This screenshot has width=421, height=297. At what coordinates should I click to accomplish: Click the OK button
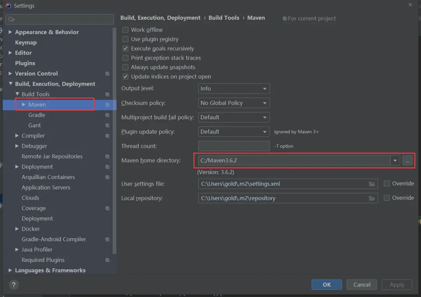tap(327, 285)
